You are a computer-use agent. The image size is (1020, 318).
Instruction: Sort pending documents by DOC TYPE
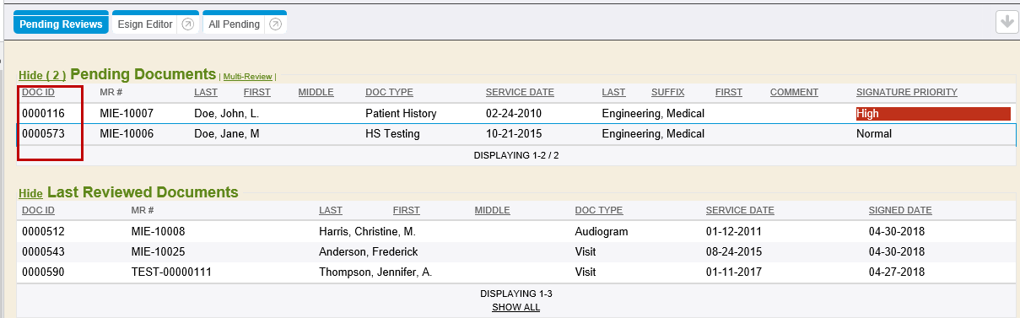point(389,92)
